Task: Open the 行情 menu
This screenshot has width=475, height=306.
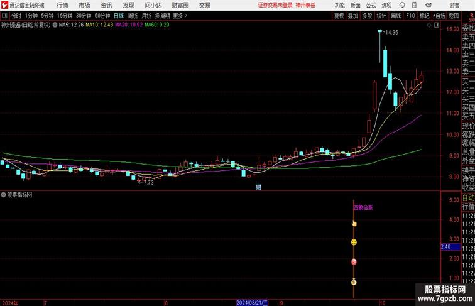Action: [62, 5]
